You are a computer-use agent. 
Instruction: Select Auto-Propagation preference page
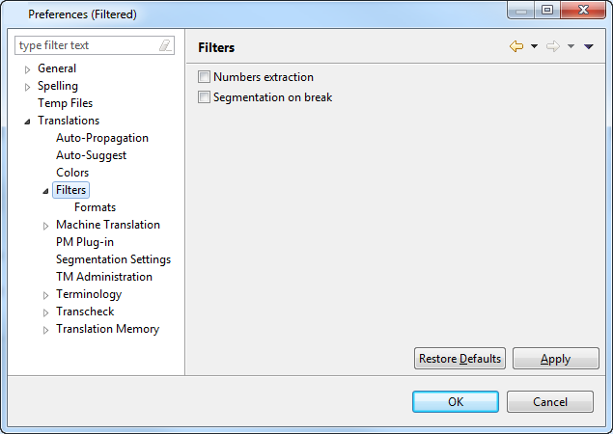coord(102,138)
